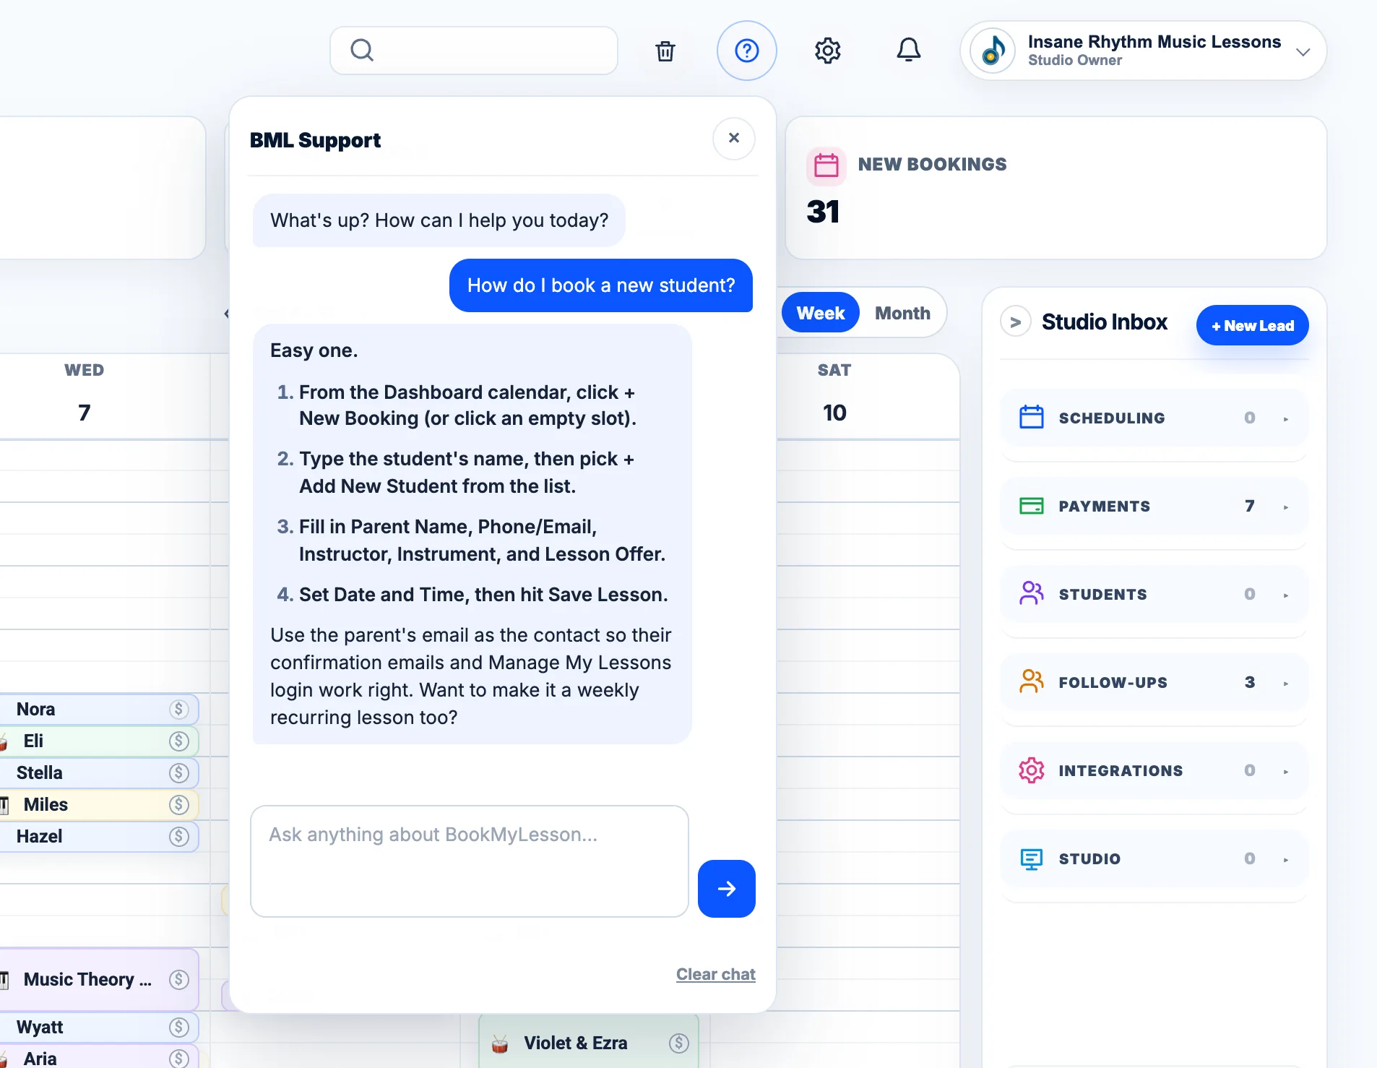This screenshot has width=1377, height=1068.
Task: Open the notifications bell
Action: coord(909,50)
